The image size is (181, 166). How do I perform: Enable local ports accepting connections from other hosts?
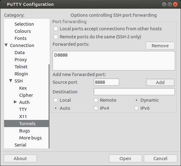coord(56,29)
